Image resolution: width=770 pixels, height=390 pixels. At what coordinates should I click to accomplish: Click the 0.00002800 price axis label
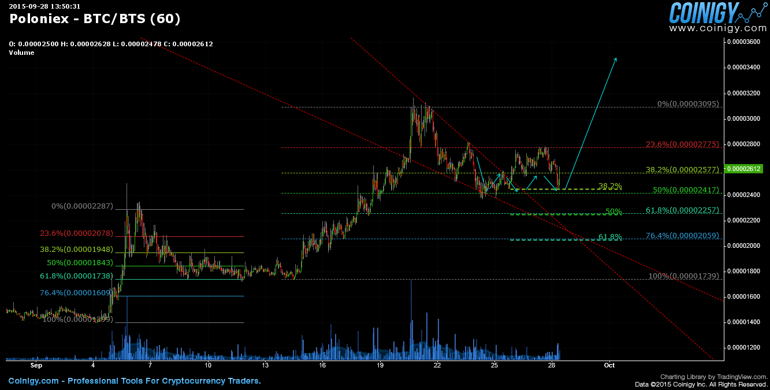(x=744, y=144)
